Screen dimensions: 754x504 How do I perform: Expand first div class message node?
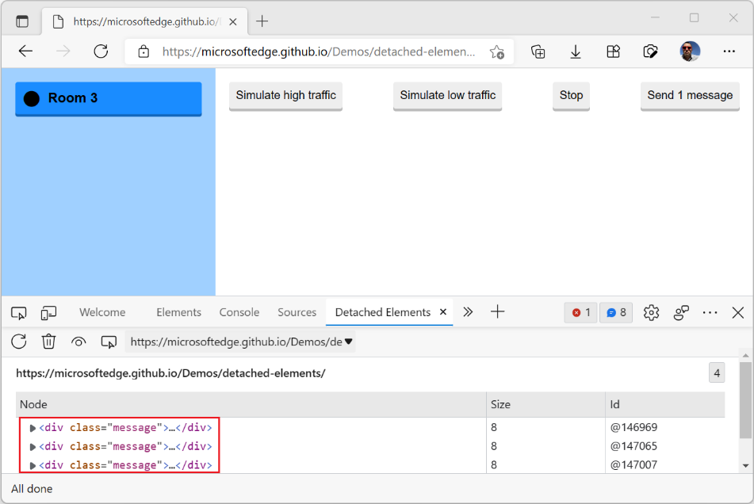pyautogui.click(x=33, y=428)
